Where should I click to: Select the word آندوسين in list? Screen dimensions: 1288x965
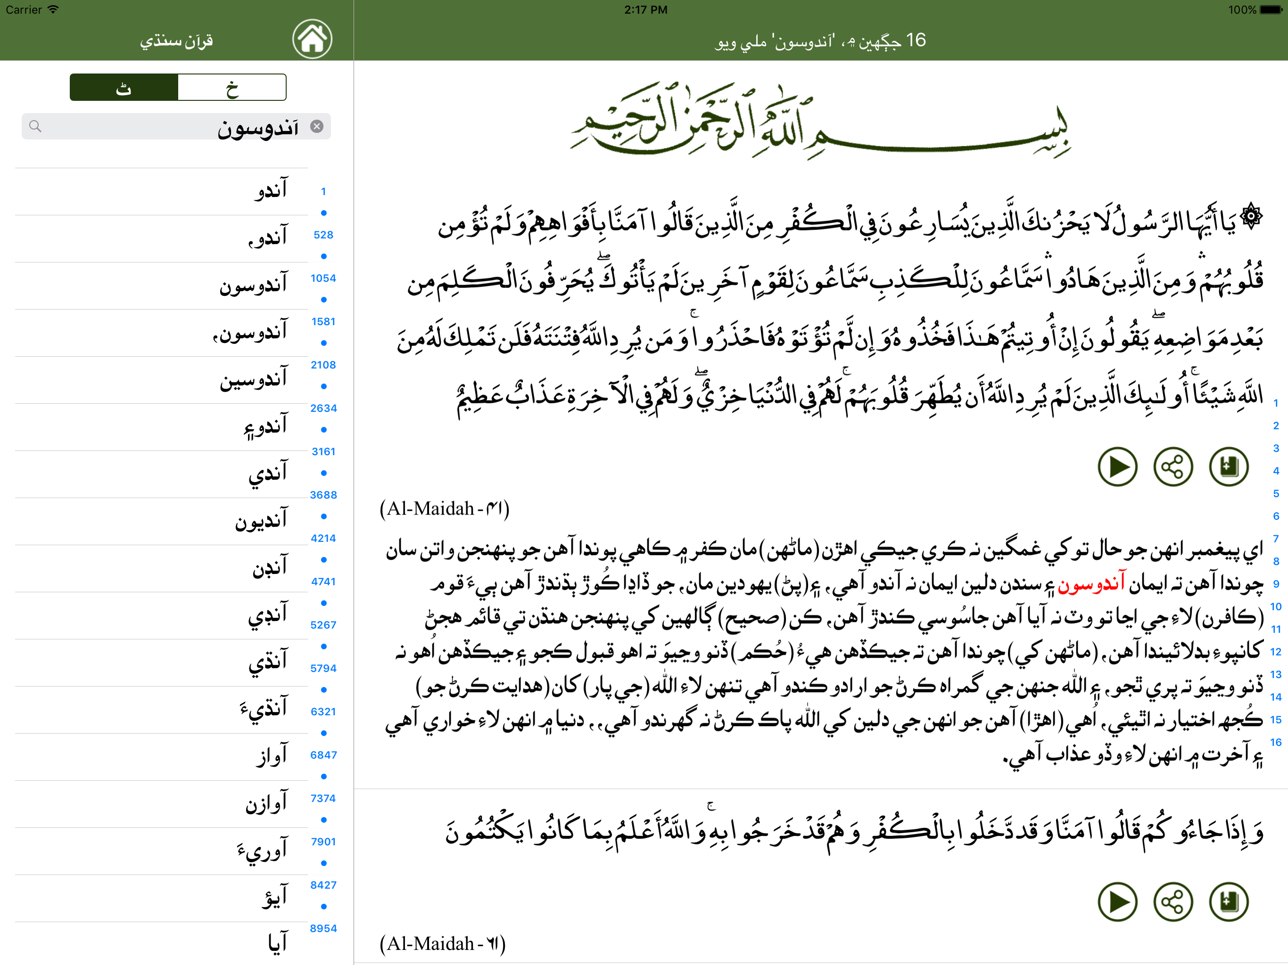[x=161, y=380]
